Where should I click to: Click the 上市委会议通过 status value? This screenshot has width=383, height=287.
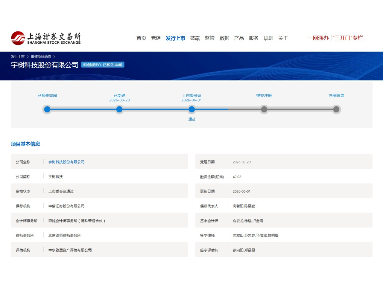pos(61,191)
